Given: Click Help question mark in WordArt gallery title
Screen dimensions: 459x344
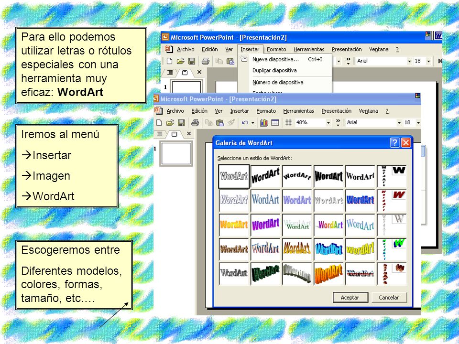Looking at the screenshot, I should pos(394,142).
